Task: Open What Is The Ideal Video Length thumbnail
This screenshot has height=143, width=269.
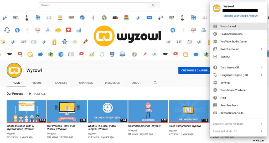Action: (107, 111)
